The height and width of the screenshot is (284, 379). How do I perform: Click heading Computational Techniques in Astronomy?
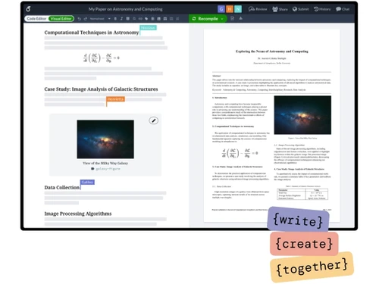click(92, 33)
